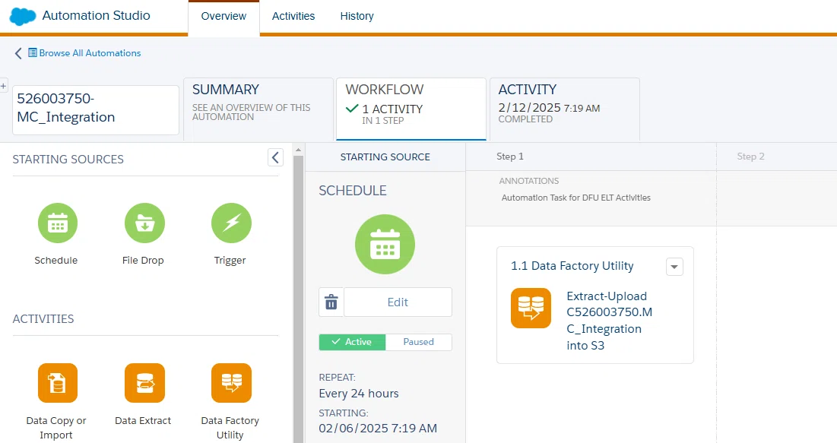Delete the schedule with trash icon
Image resolution: width=837 pixels, height=443 pixels.
coord(331,302)
